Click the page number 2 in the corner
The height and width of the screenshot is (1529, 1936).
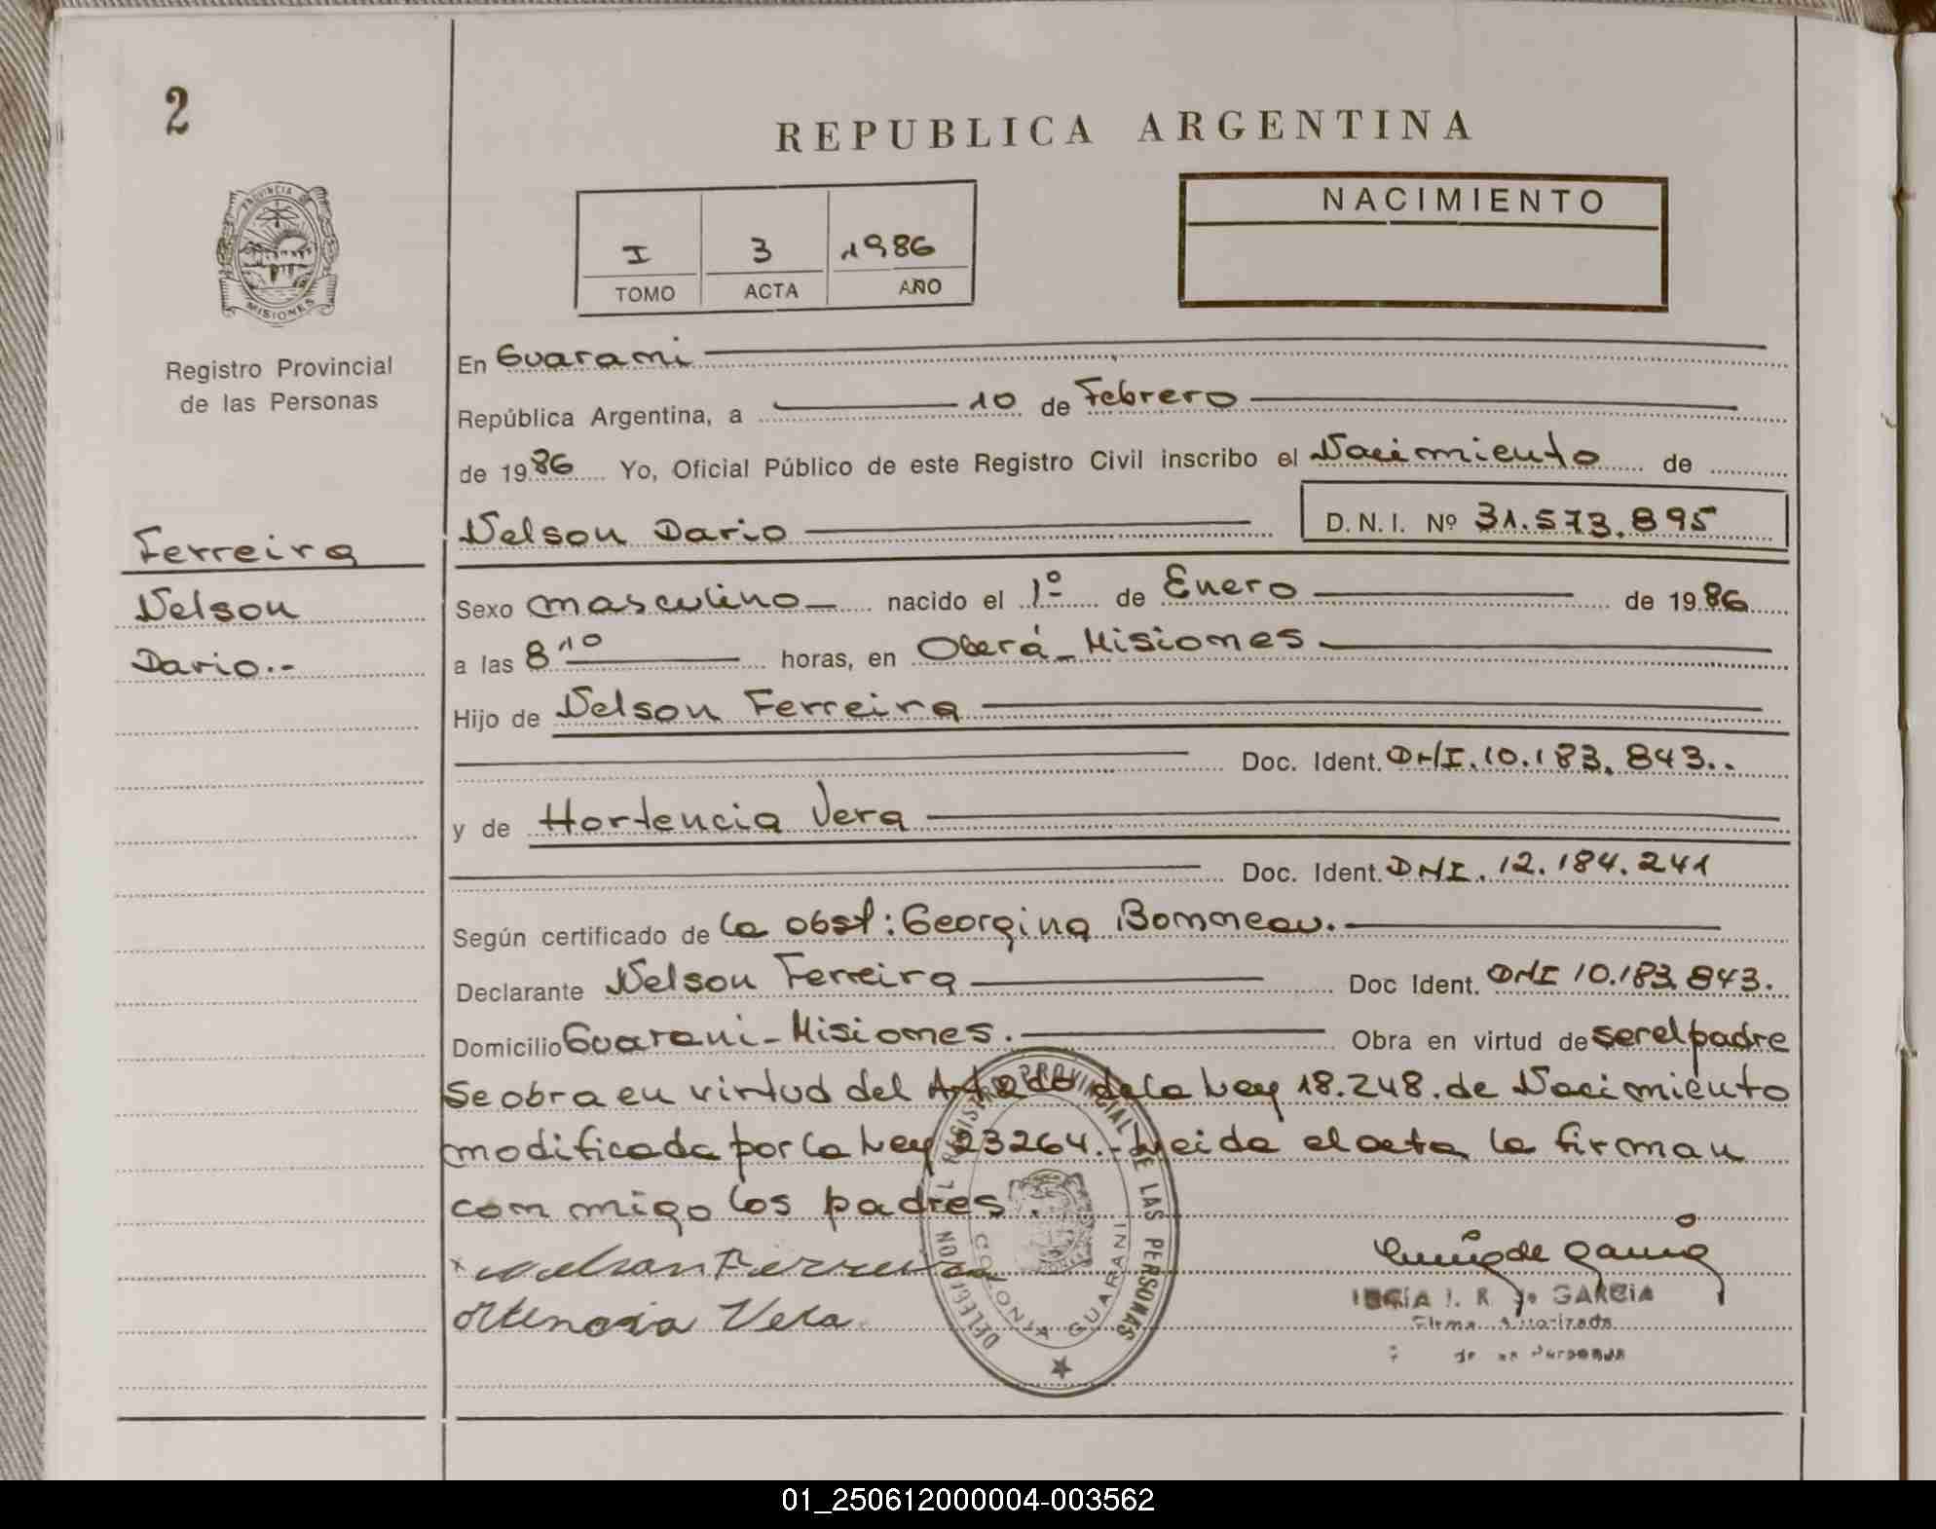pos(176,112)
